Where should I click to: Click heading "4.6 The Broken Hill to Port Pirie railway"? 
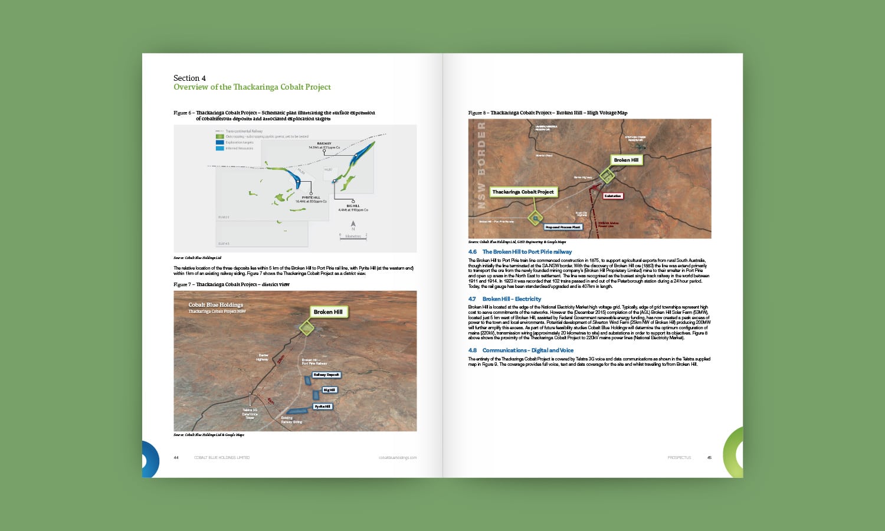coord(520,252)
